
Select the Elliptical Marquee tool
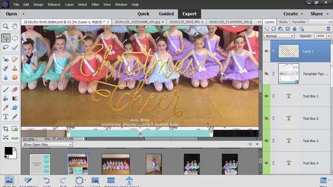[x=15, y=38]
